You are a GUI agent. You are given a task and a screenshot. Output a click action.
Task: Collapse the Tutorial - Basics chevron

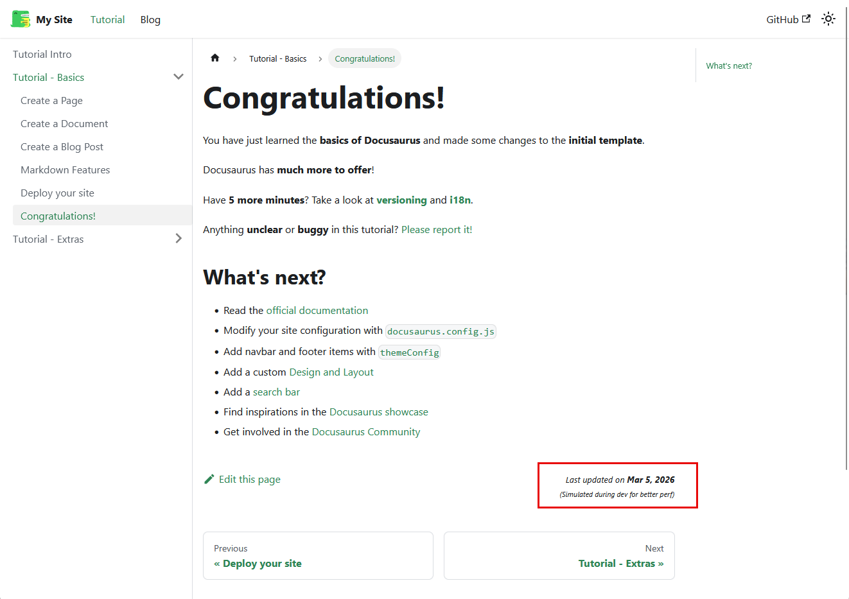point(179,77)
